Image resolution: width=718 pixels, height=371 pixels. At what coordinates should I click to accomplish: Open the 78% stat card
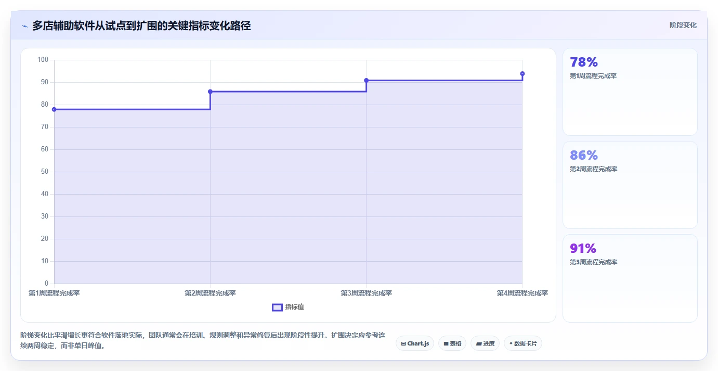pyautogui.click(x=630, y=92)
